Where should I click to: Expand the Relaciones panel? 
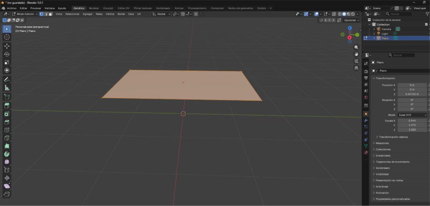[382, 143]
